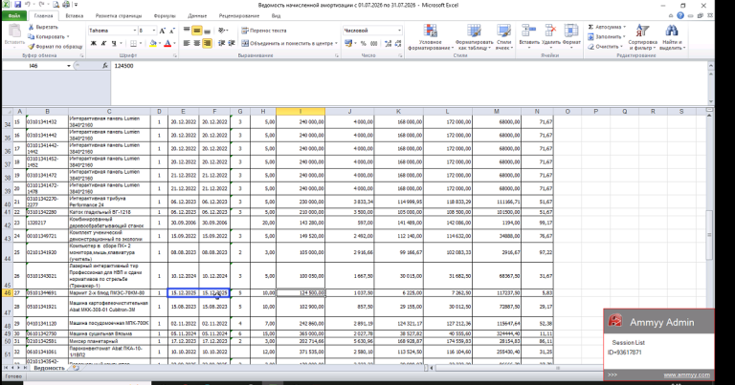This screenshot has height=385, width=735.
Task: Expand the number format Числовой dropdown
Action: [399, 31]
